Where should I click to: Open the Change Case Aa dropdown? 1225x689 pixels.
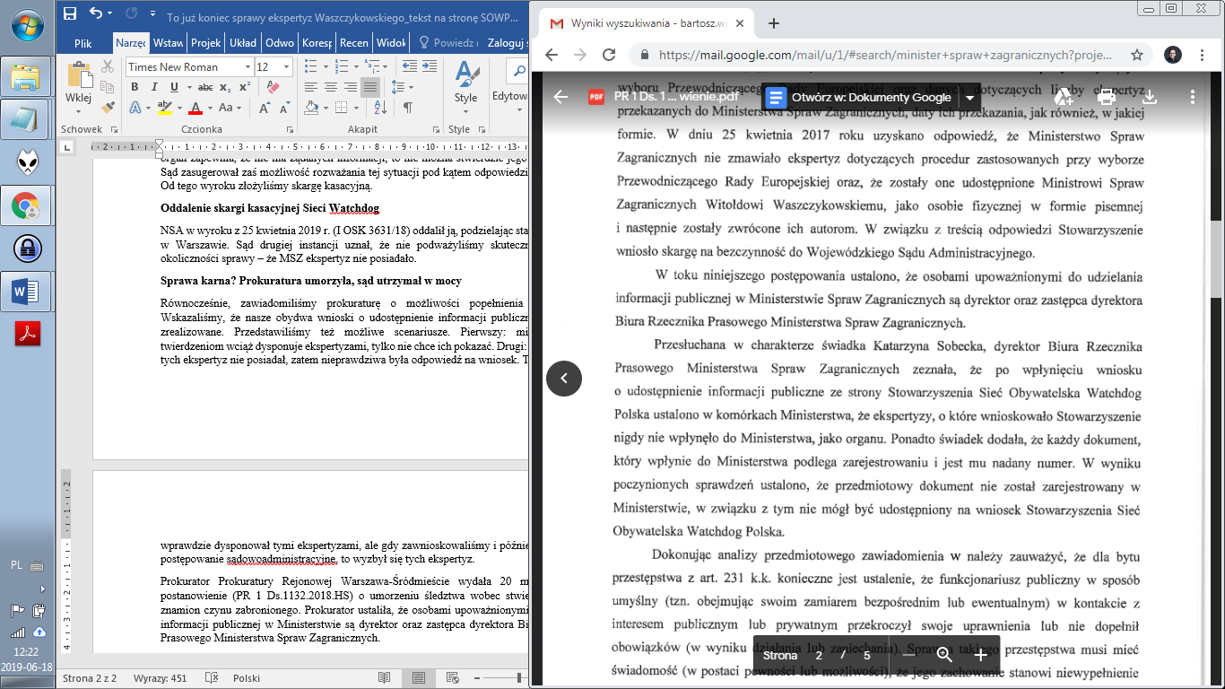click(x=232, y=108)
